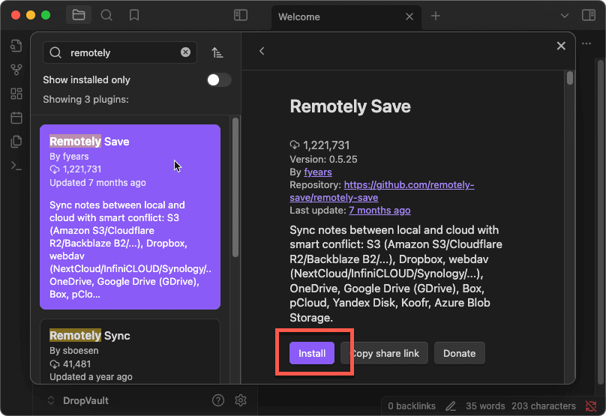Open bookmarks icon in title bar
Viewport: 606px width, 416px height.
(x=134, y=15)
